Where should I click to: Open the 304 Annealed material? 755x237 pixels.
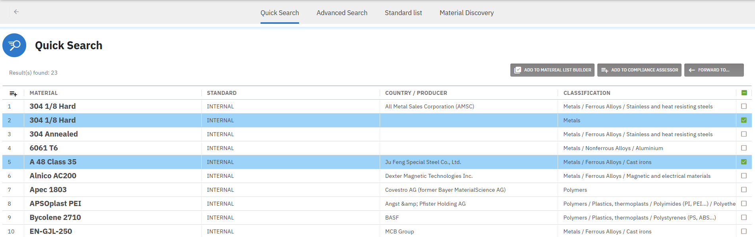tap(54, 134)
